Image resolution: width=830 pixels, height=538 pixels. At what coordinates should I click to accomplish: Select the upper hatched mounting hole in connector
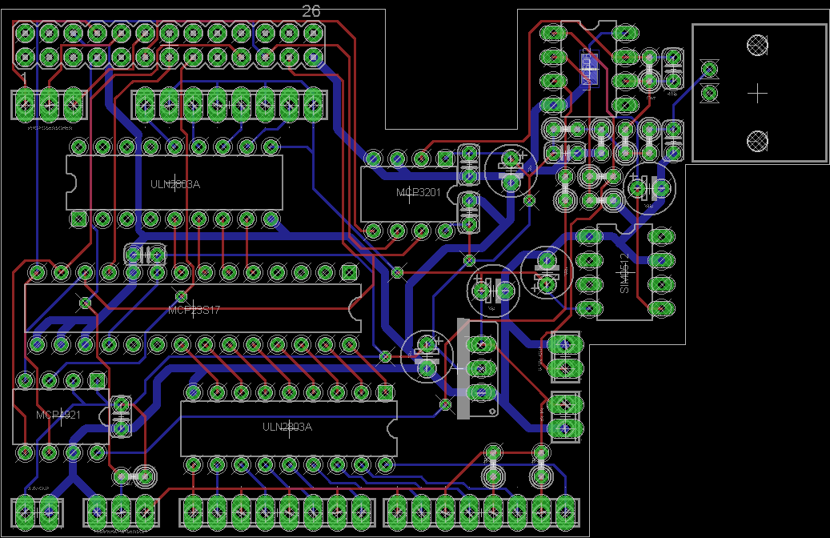pos(757,45)
